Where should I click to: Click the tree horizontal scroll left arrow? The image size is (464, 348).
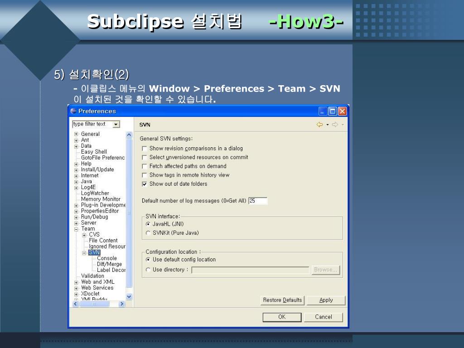tap(76, 304)
